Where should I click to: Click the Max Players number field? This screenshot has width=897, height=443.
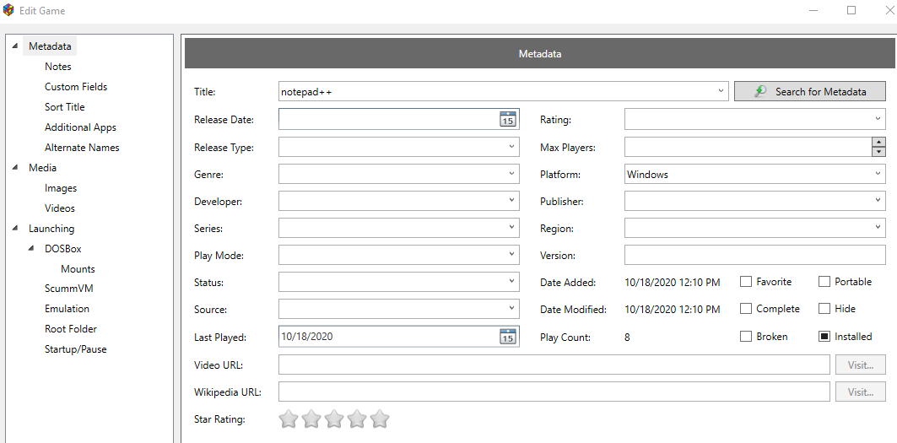click(748, 147)
